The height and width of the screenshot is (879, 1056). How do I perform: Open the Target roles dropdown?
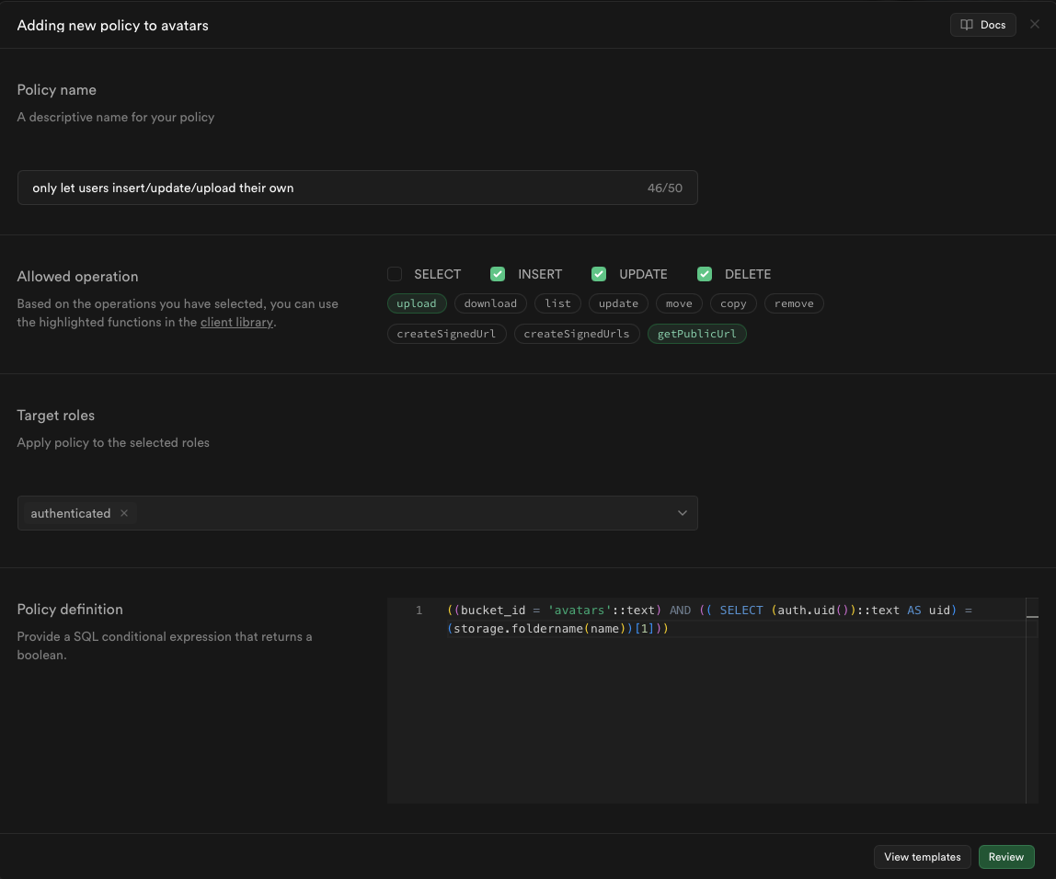pyautogui.click(x=682, y=513)
